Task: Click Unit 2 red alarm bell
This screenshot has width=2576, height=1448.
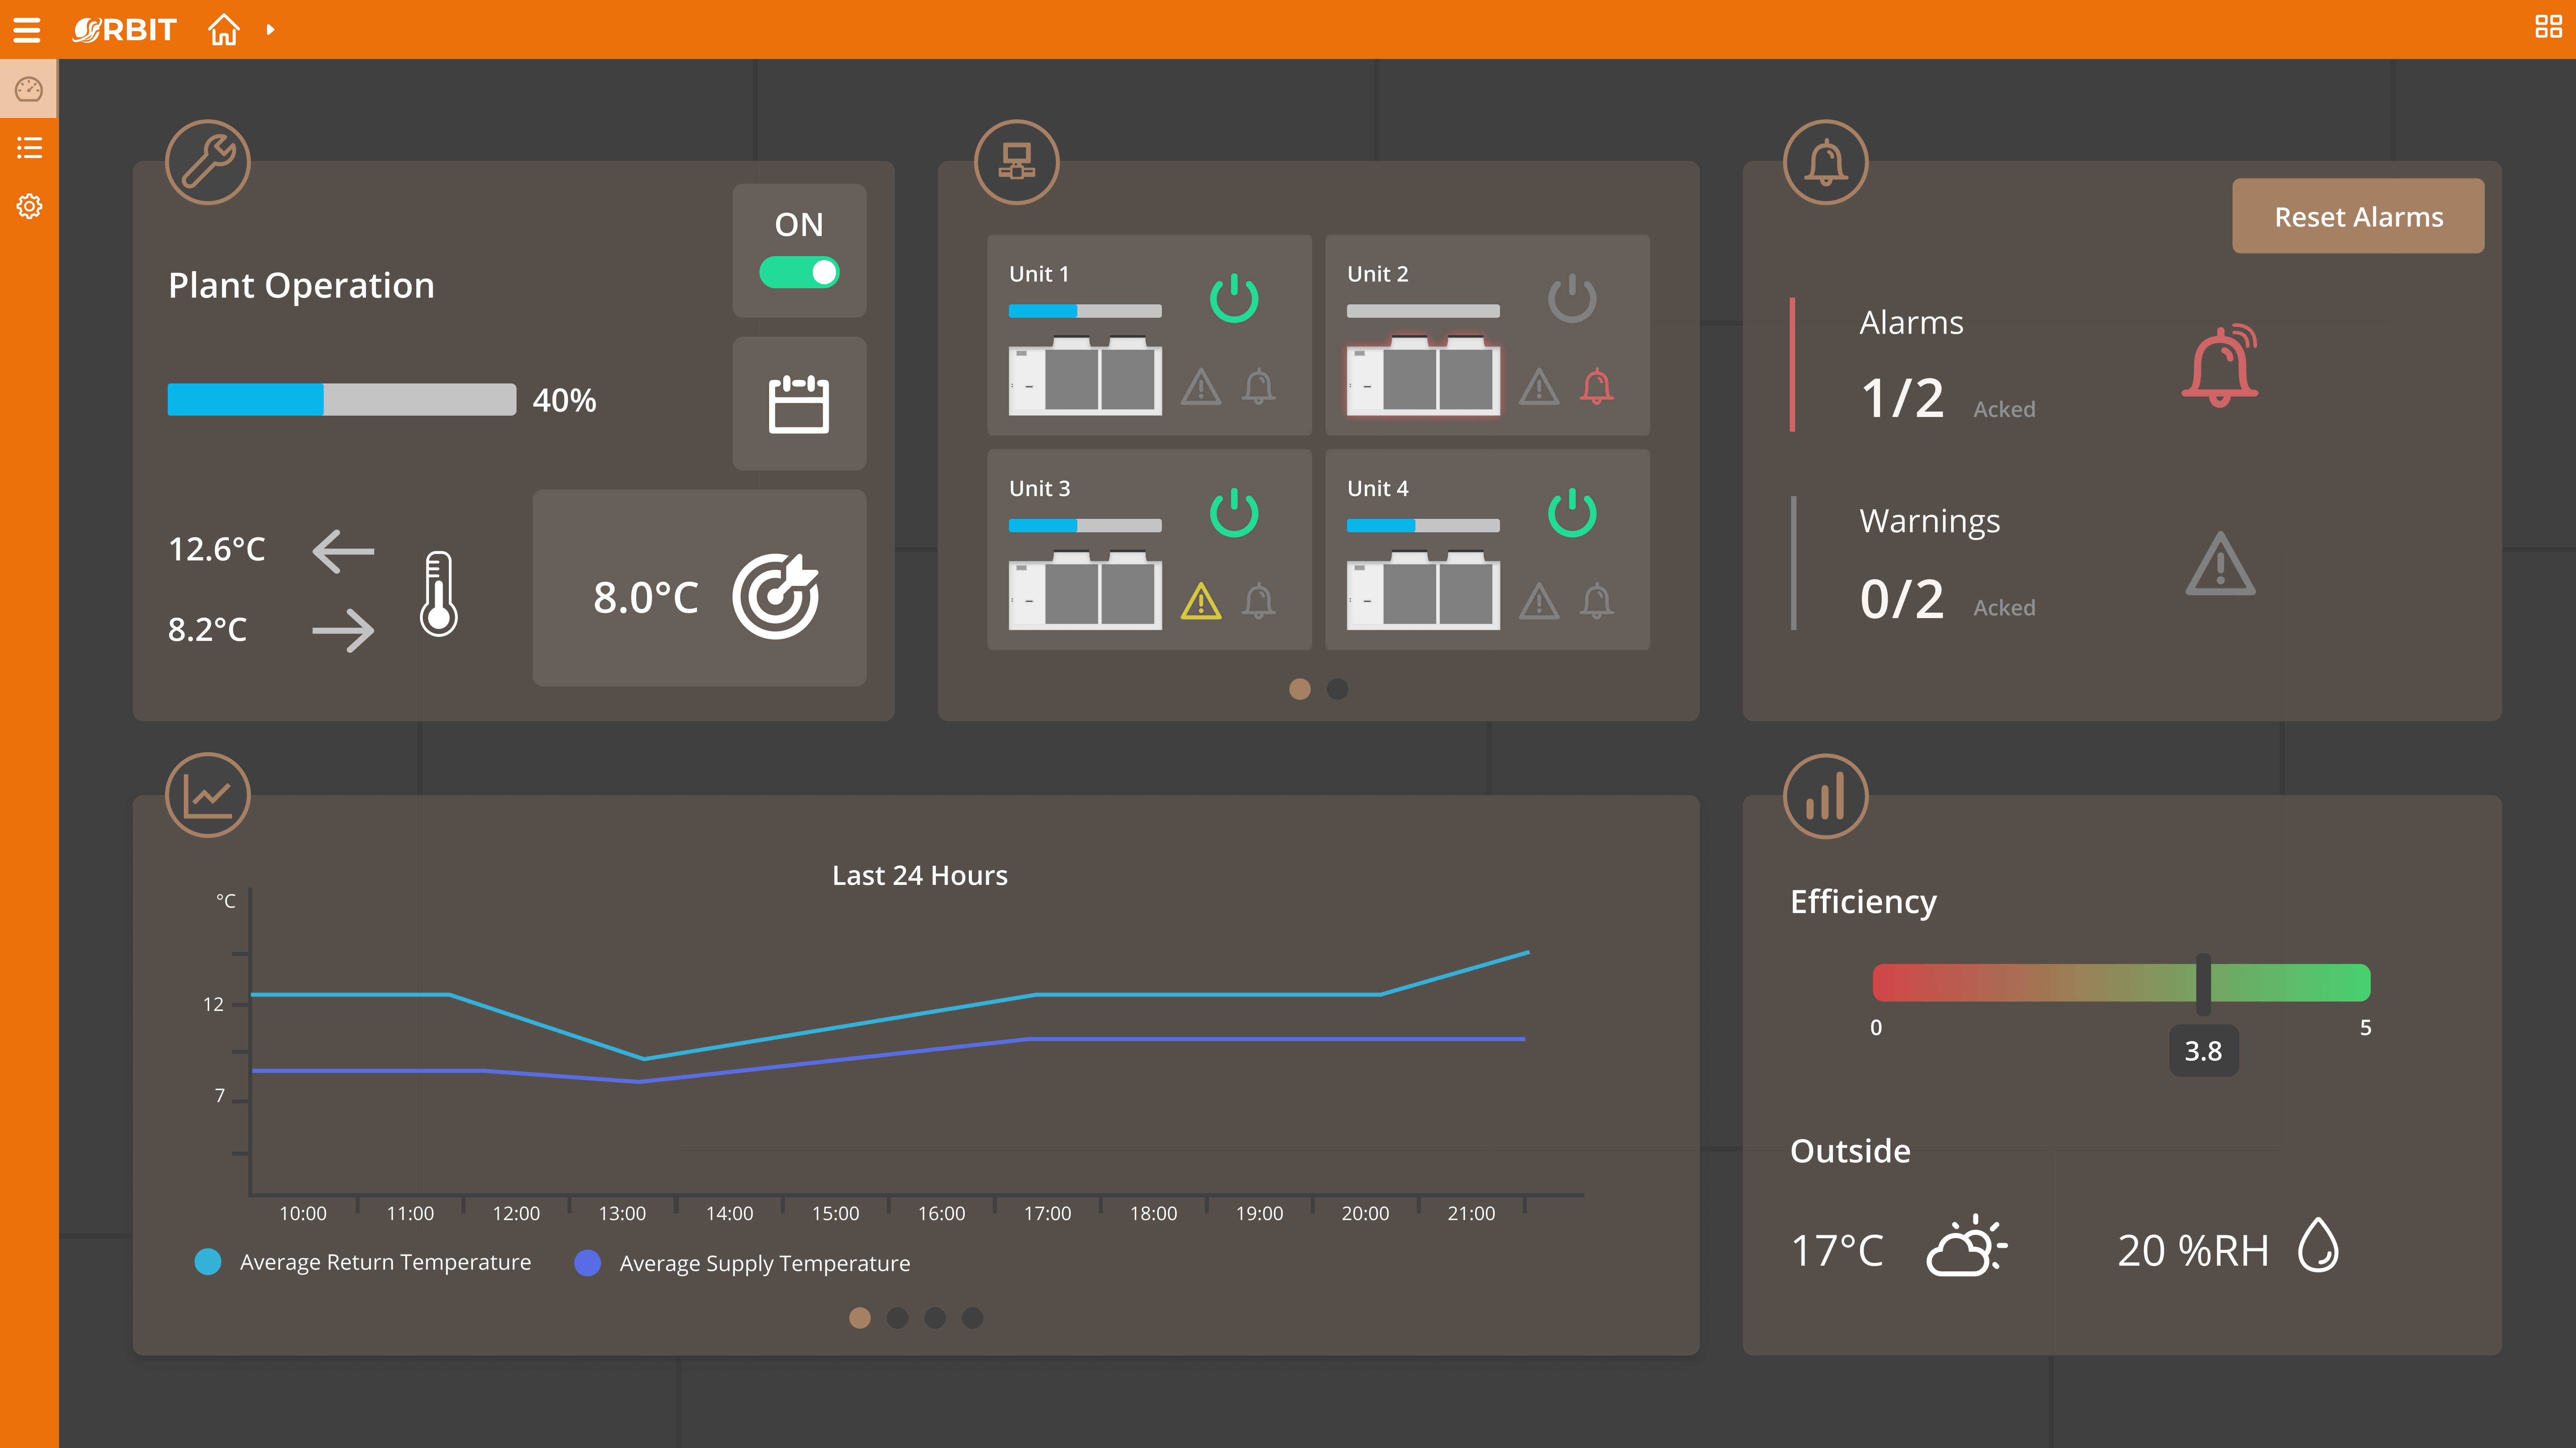Action: [x=1597, y=387]
